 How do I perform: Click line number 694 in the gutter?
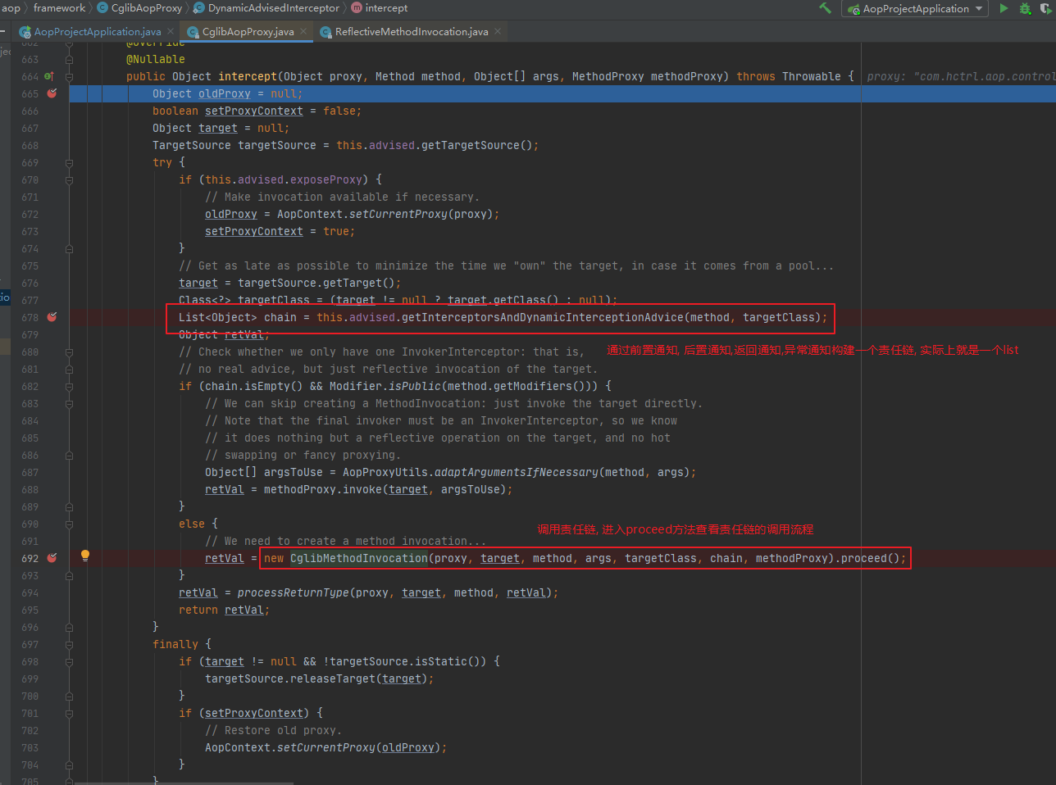pyautogui.click(x=30, y=592)
